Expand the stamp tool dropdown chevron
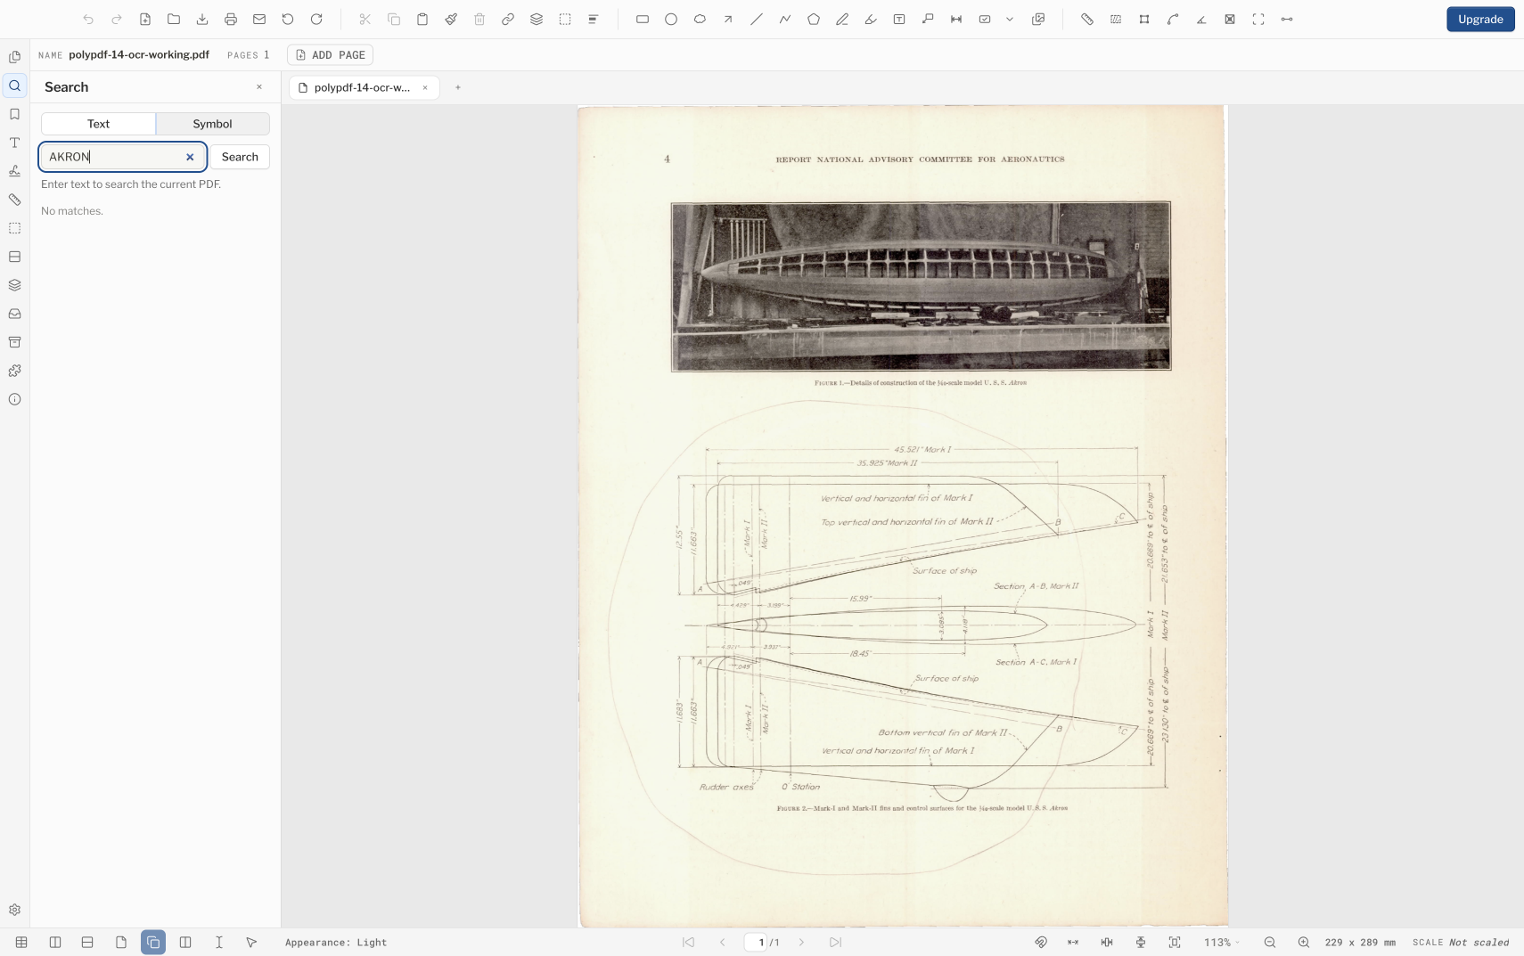 point(1010,19)
